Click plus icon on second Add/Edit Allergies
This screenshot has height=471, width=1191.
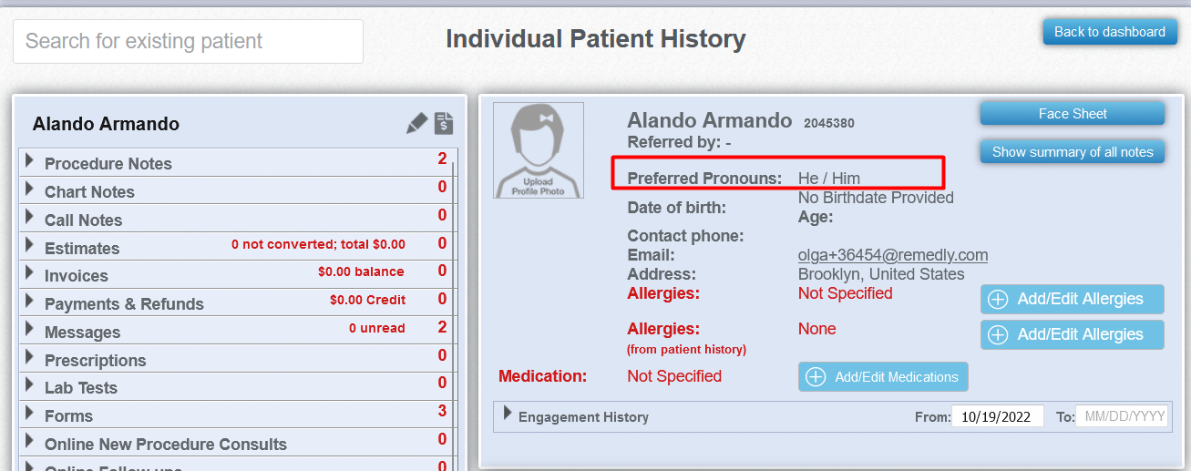tap(998, 334)
